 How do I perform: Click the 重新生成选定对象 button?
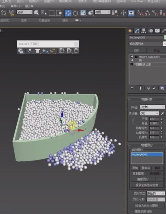point(147,185)
